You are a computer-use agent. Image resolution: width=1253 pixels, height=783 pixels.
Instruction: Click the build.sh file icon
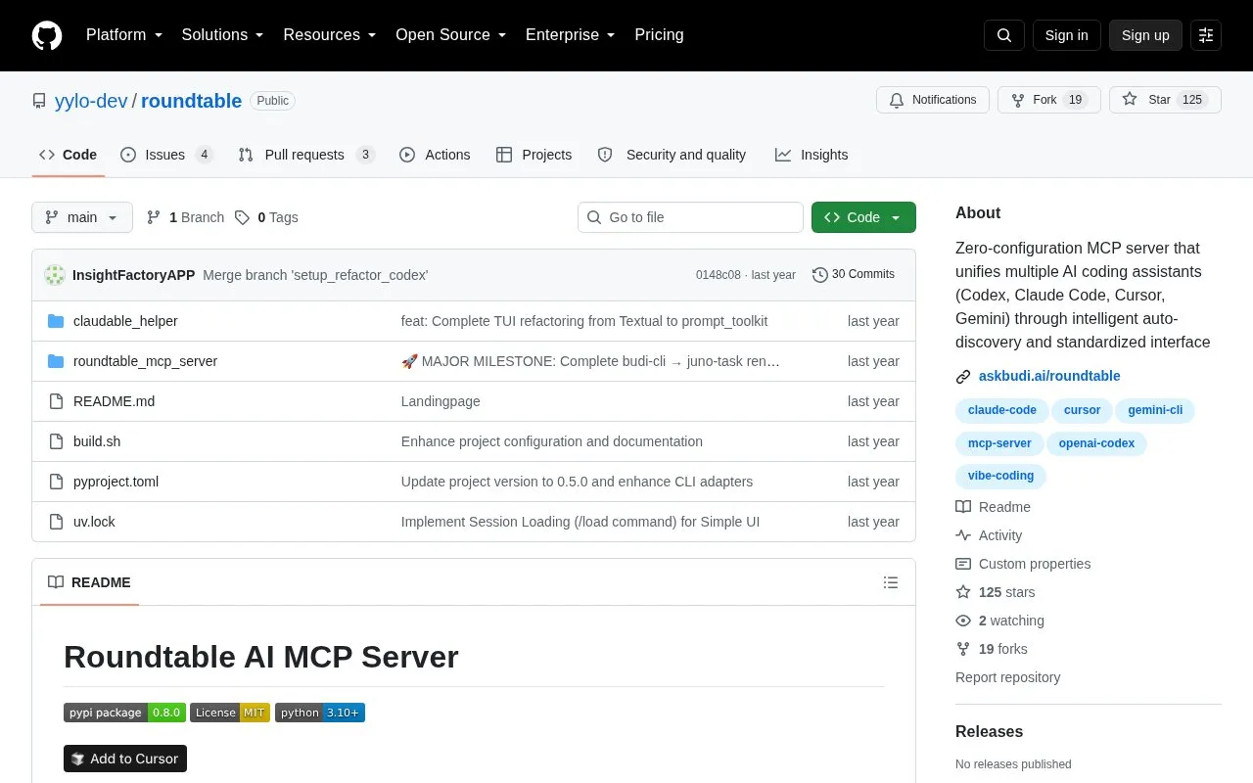click(x=56, y=441)
